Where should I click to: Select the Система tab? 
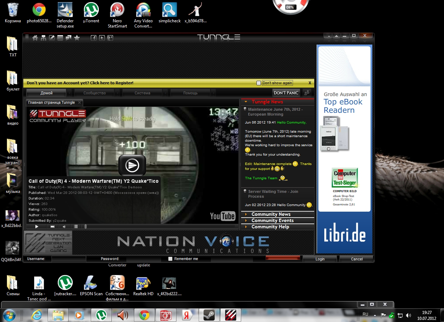(x=142, y=93)
